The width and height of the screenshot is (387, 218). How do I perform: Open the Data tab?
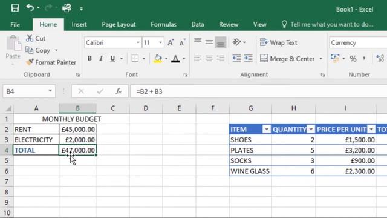(198, 25)
